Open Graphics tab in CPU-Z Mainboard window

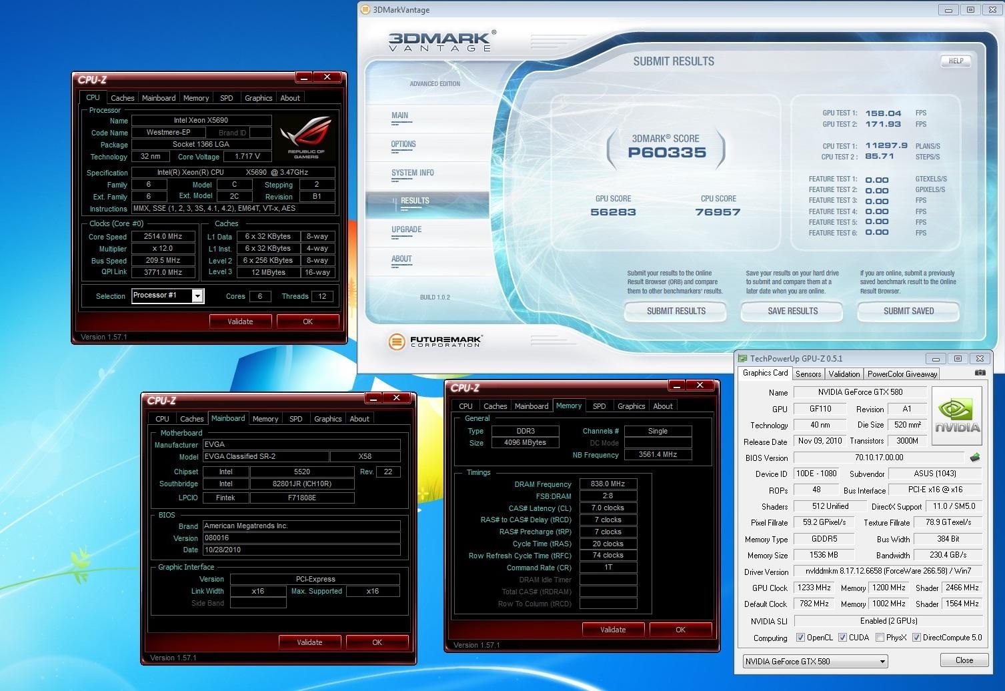[x=328, y=419]
